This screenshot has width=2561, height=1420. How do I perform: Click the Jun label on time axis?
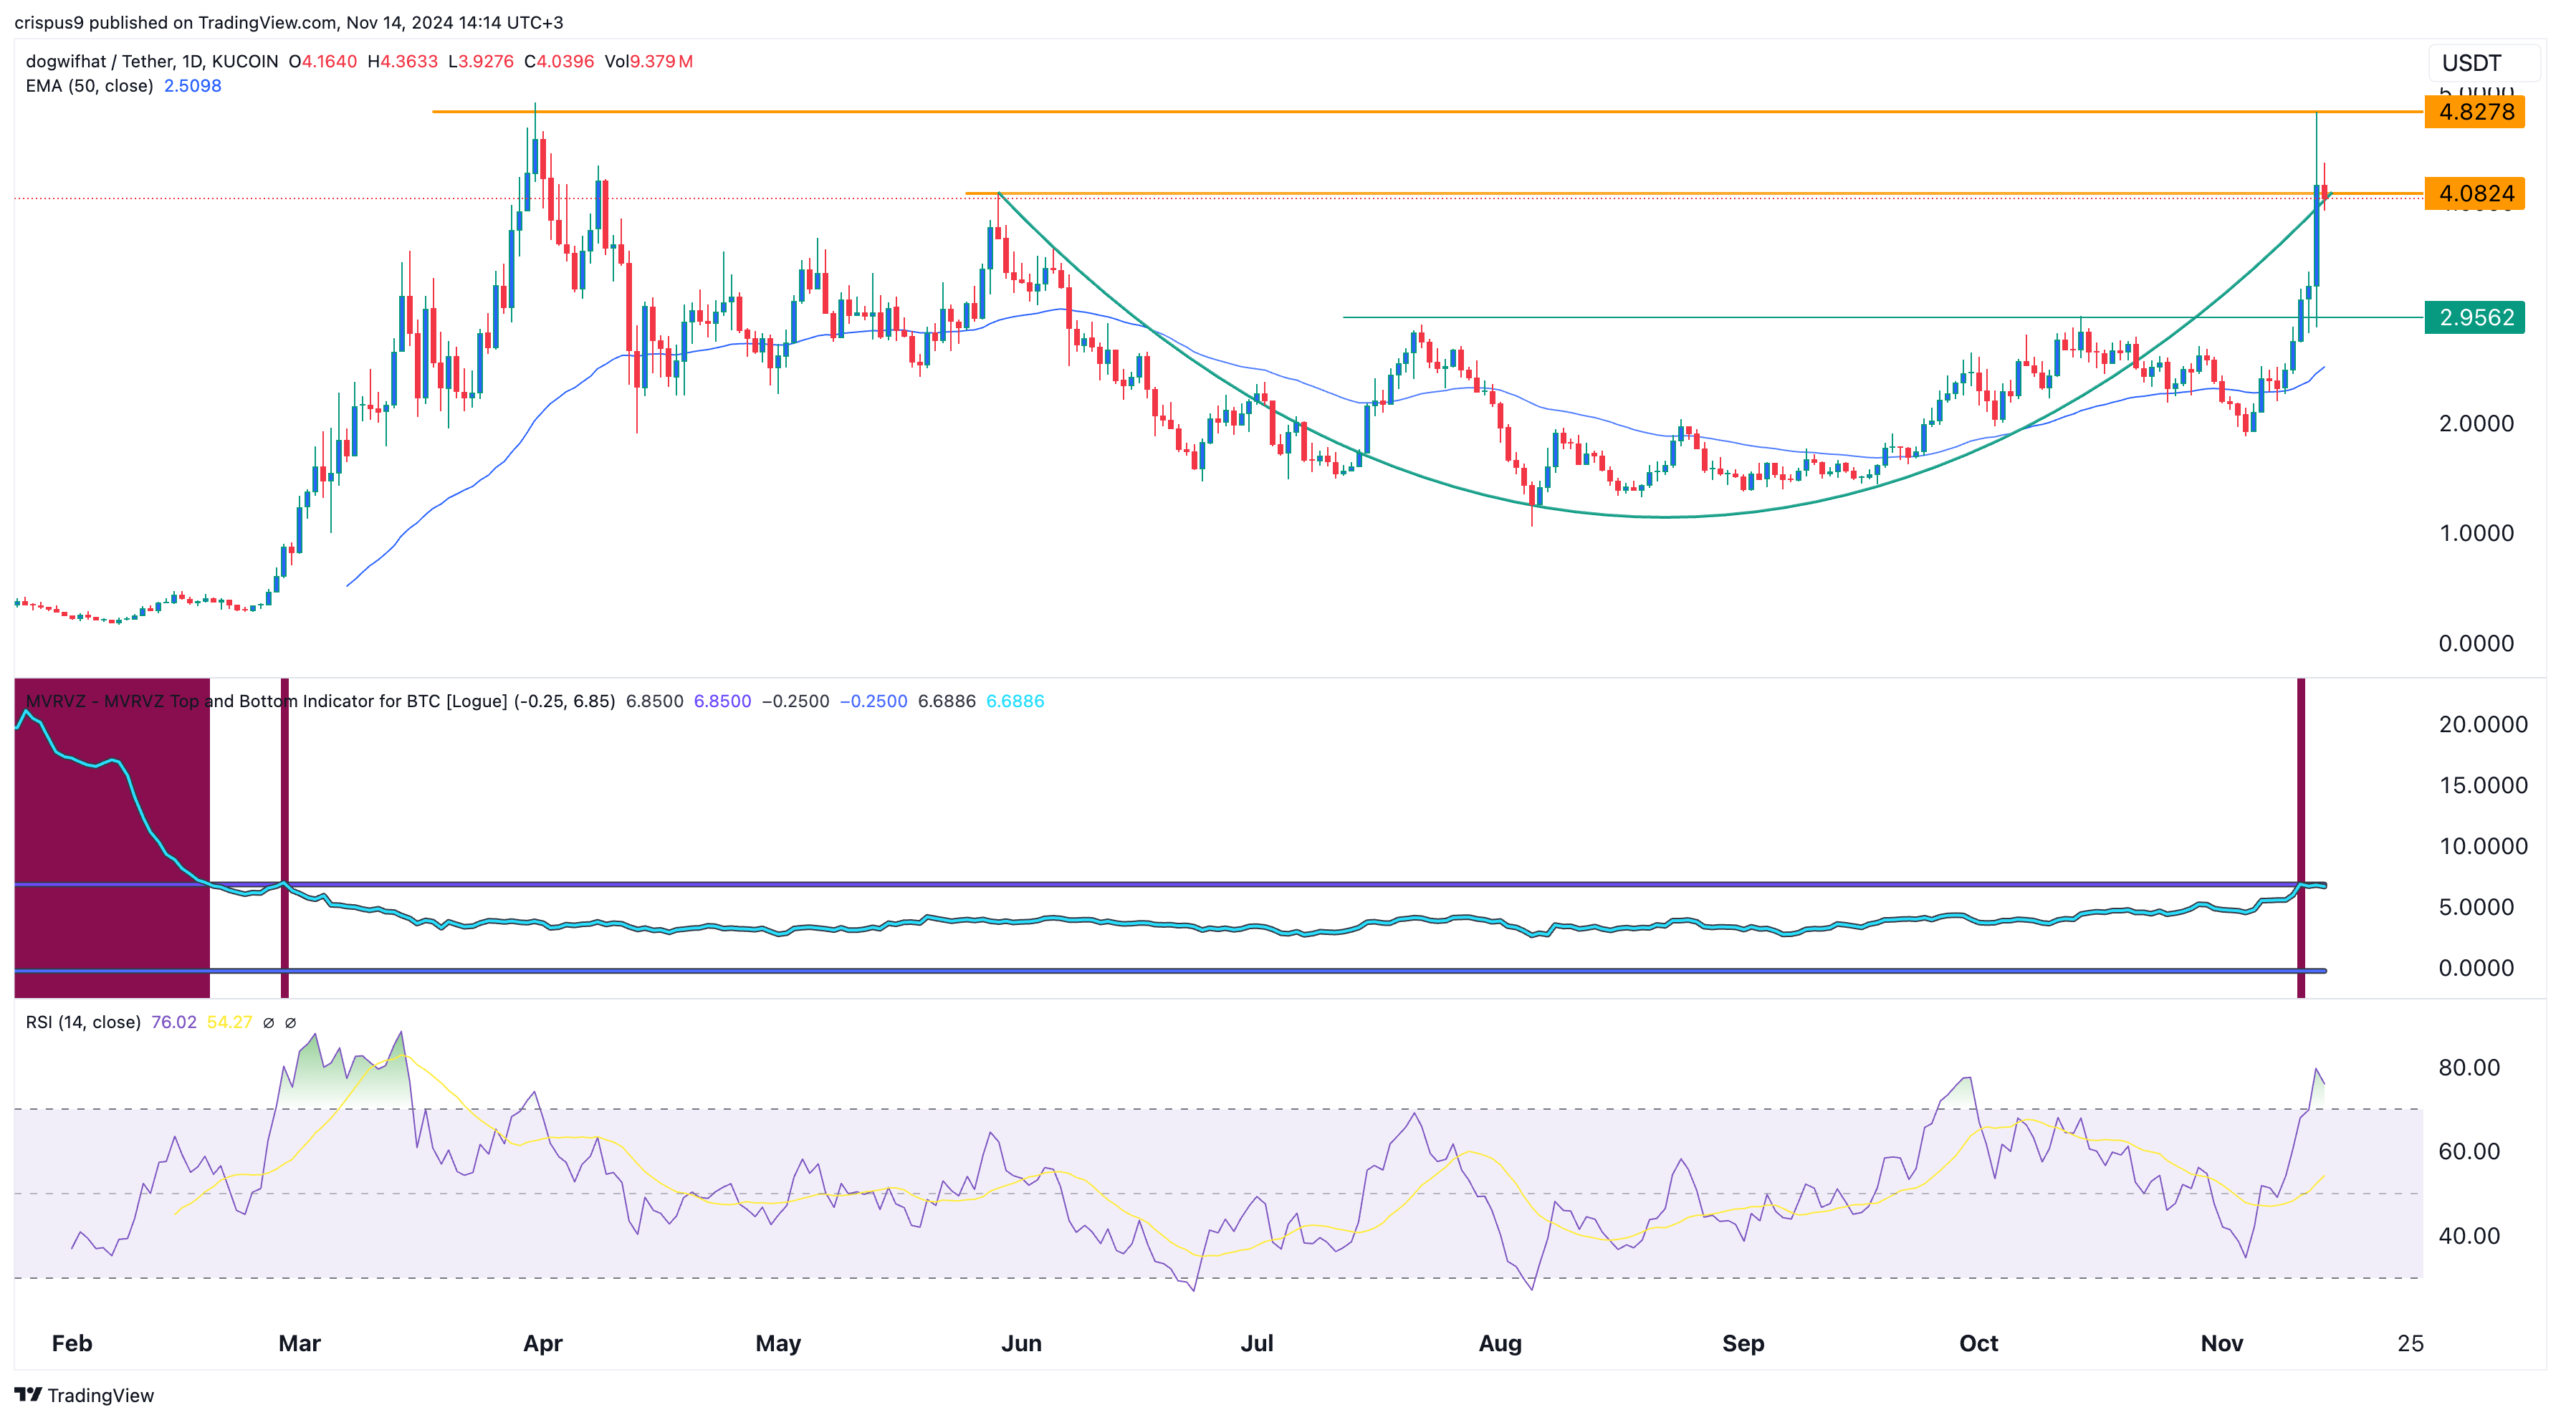(x=1021, y=1343)
